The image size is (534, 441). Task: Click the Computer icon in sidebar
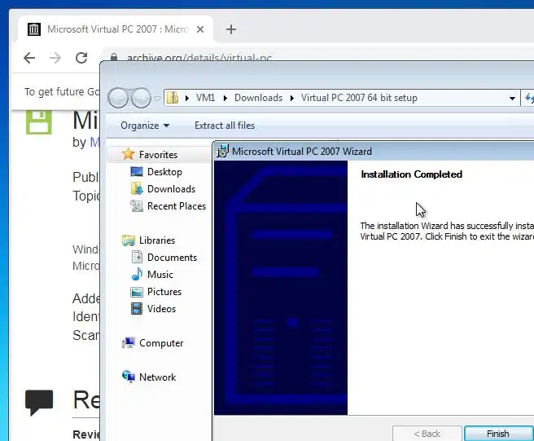tap(129, 342)
